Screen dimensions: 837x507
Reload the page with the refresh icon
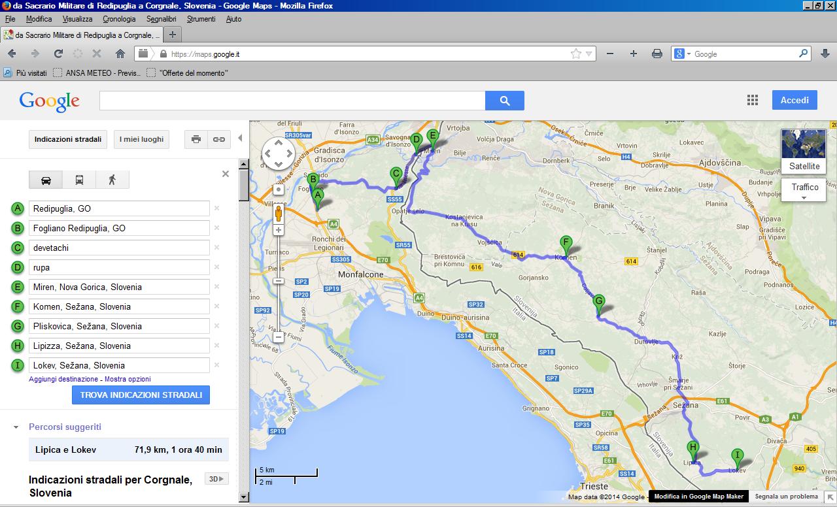[58, 54]
